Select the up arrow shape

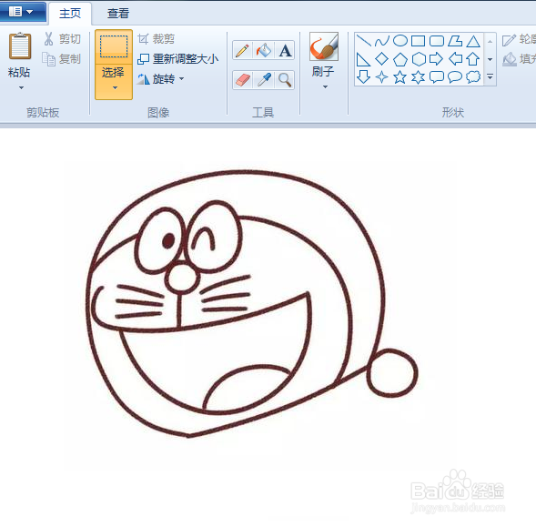[x=473, y=59]
